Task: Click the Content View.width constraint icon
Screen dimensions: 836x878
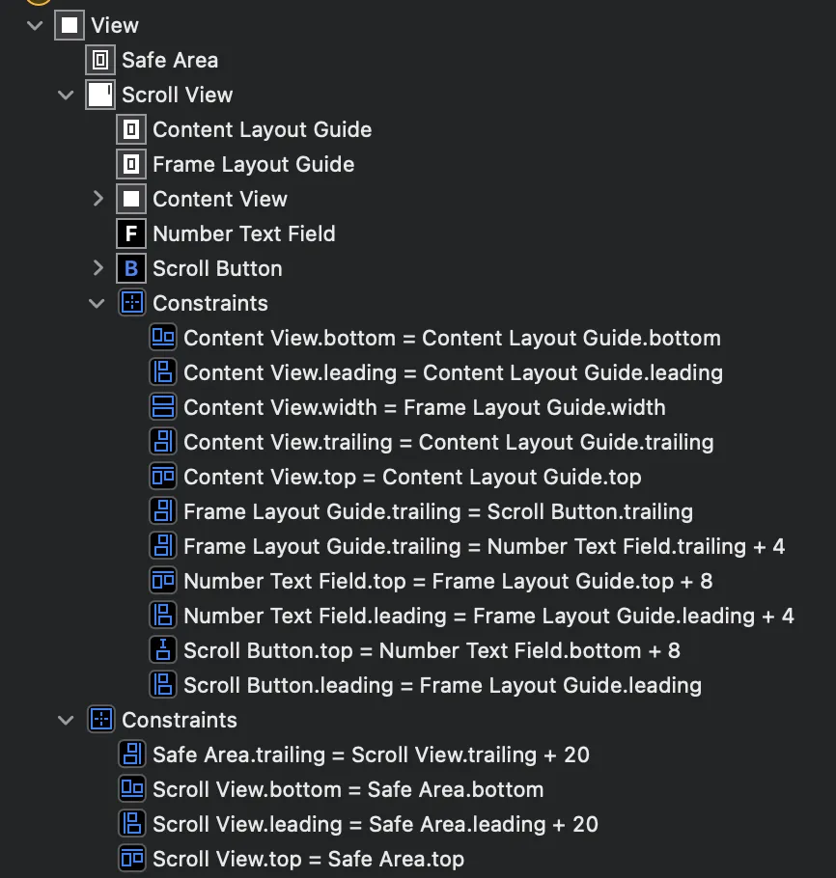Action: 162,407
